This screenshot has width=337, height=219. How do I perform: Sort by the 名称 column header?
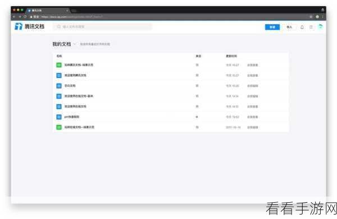(x=59, y=56)
